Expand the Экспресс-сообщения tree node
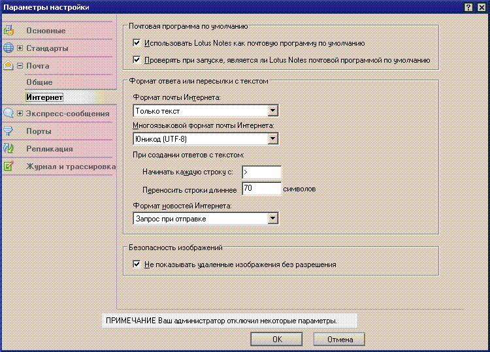 click(x=20, y=114)
